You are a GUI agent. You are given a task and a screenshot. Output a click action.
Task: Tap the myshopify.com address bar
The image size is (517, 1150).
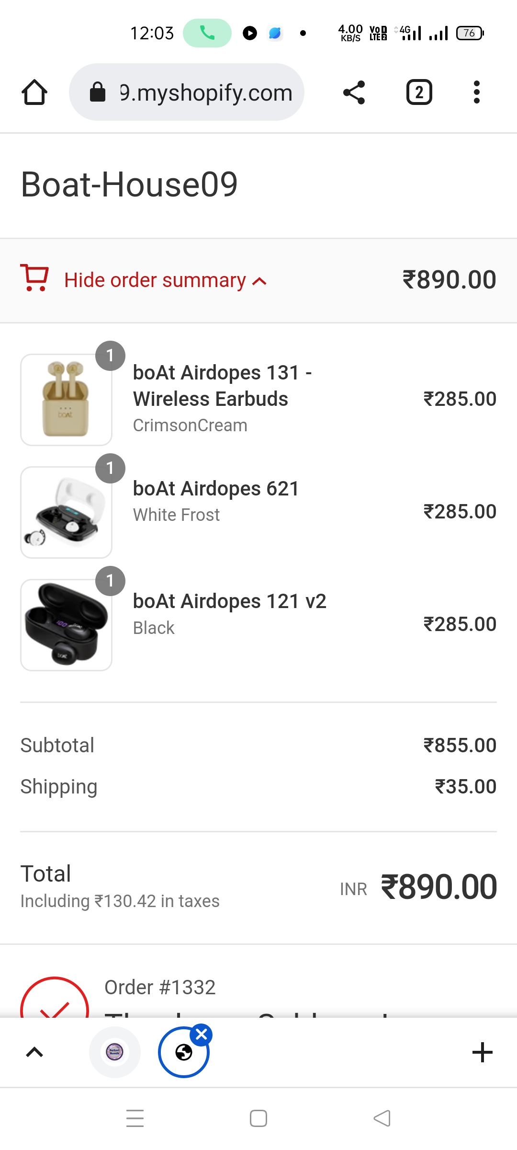(187, 92)
